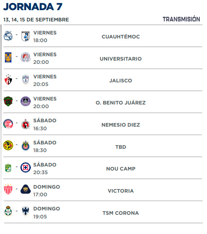Click the Pumas UNAM logo

[25, 189]
